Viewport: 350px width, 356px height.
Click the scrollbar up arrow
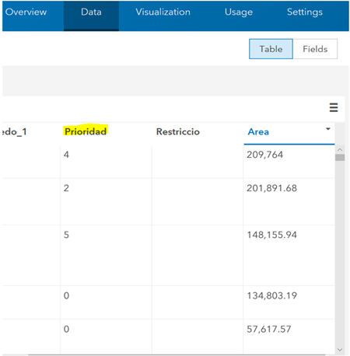coord(340,149)
